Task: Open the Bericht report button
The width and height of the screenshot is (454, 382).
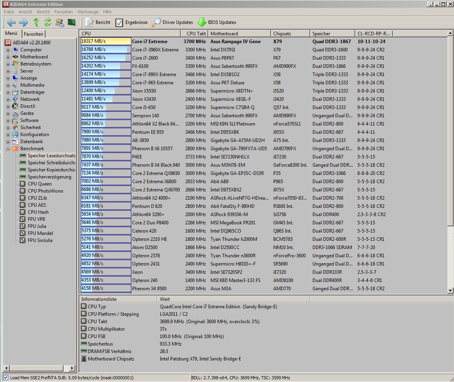Action: coord(98,22)
